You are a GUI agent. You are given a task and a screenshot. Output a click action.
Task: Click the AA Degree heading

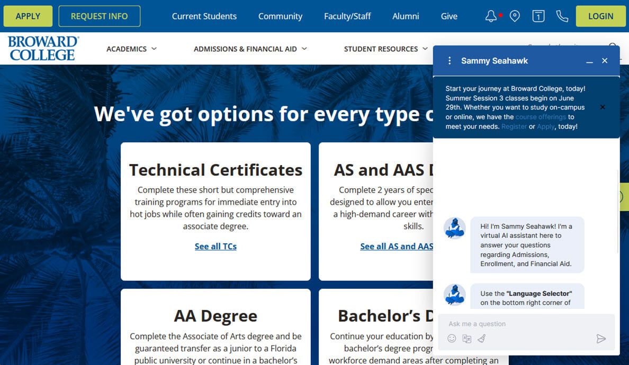(215, 316)
